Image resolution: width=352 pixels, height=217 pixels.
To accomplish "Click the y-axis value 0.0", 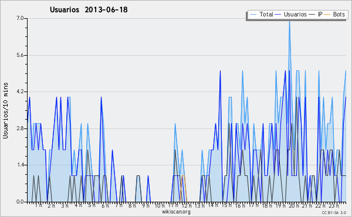I will (20, 202).
